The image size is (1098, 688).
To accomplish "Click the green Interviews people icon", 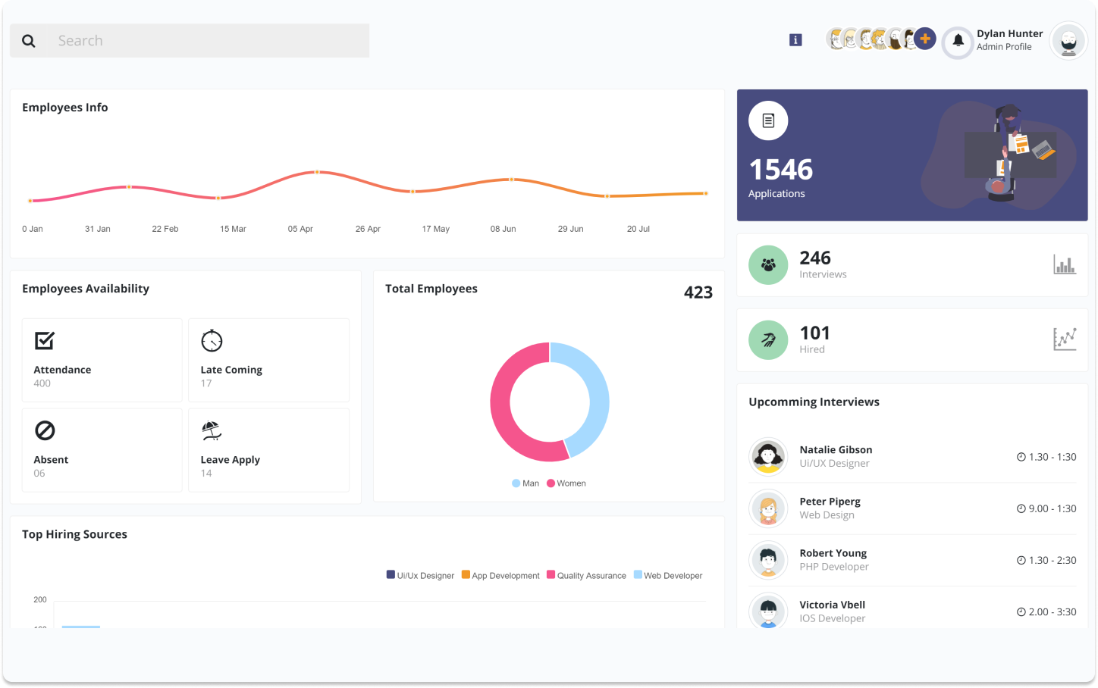I will tap(768, 265).
